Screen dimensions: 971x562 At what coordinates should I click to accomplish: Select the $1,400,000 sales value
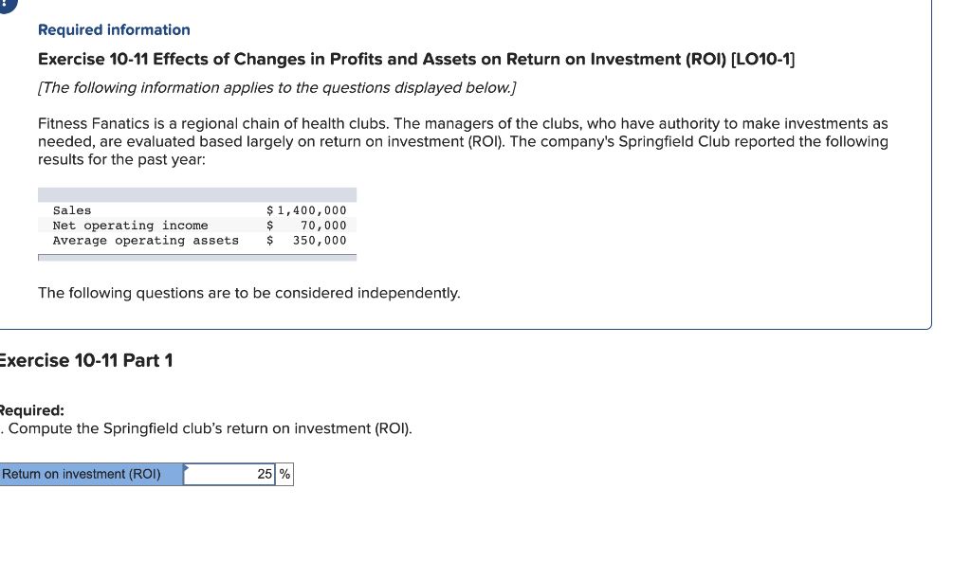(x=306, y=210)
